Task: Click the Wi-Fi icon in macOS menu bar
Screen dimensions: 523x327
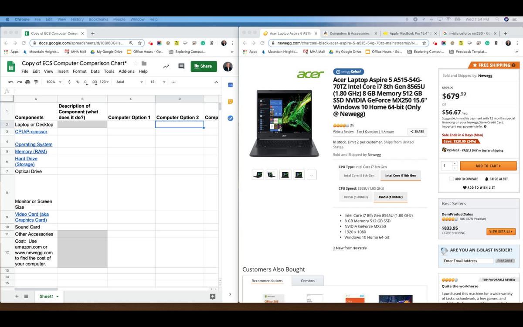Action: point(448,20)
